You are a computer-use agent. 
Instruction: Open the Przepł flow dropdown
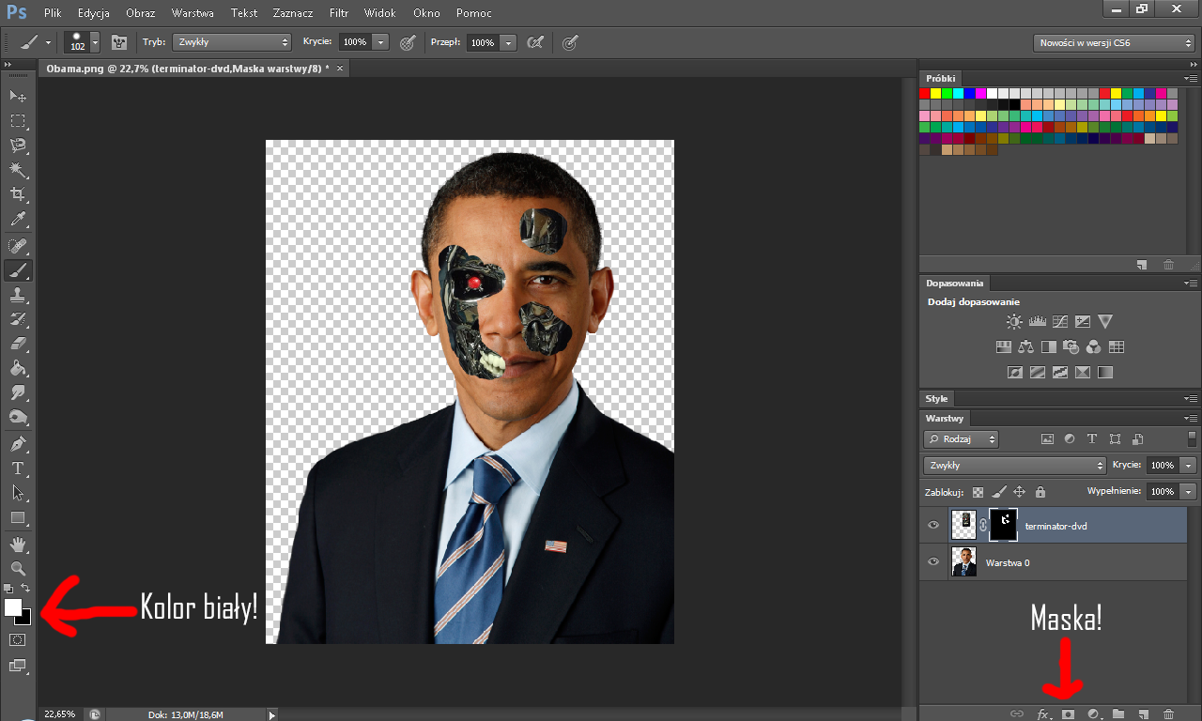(508, 42)
